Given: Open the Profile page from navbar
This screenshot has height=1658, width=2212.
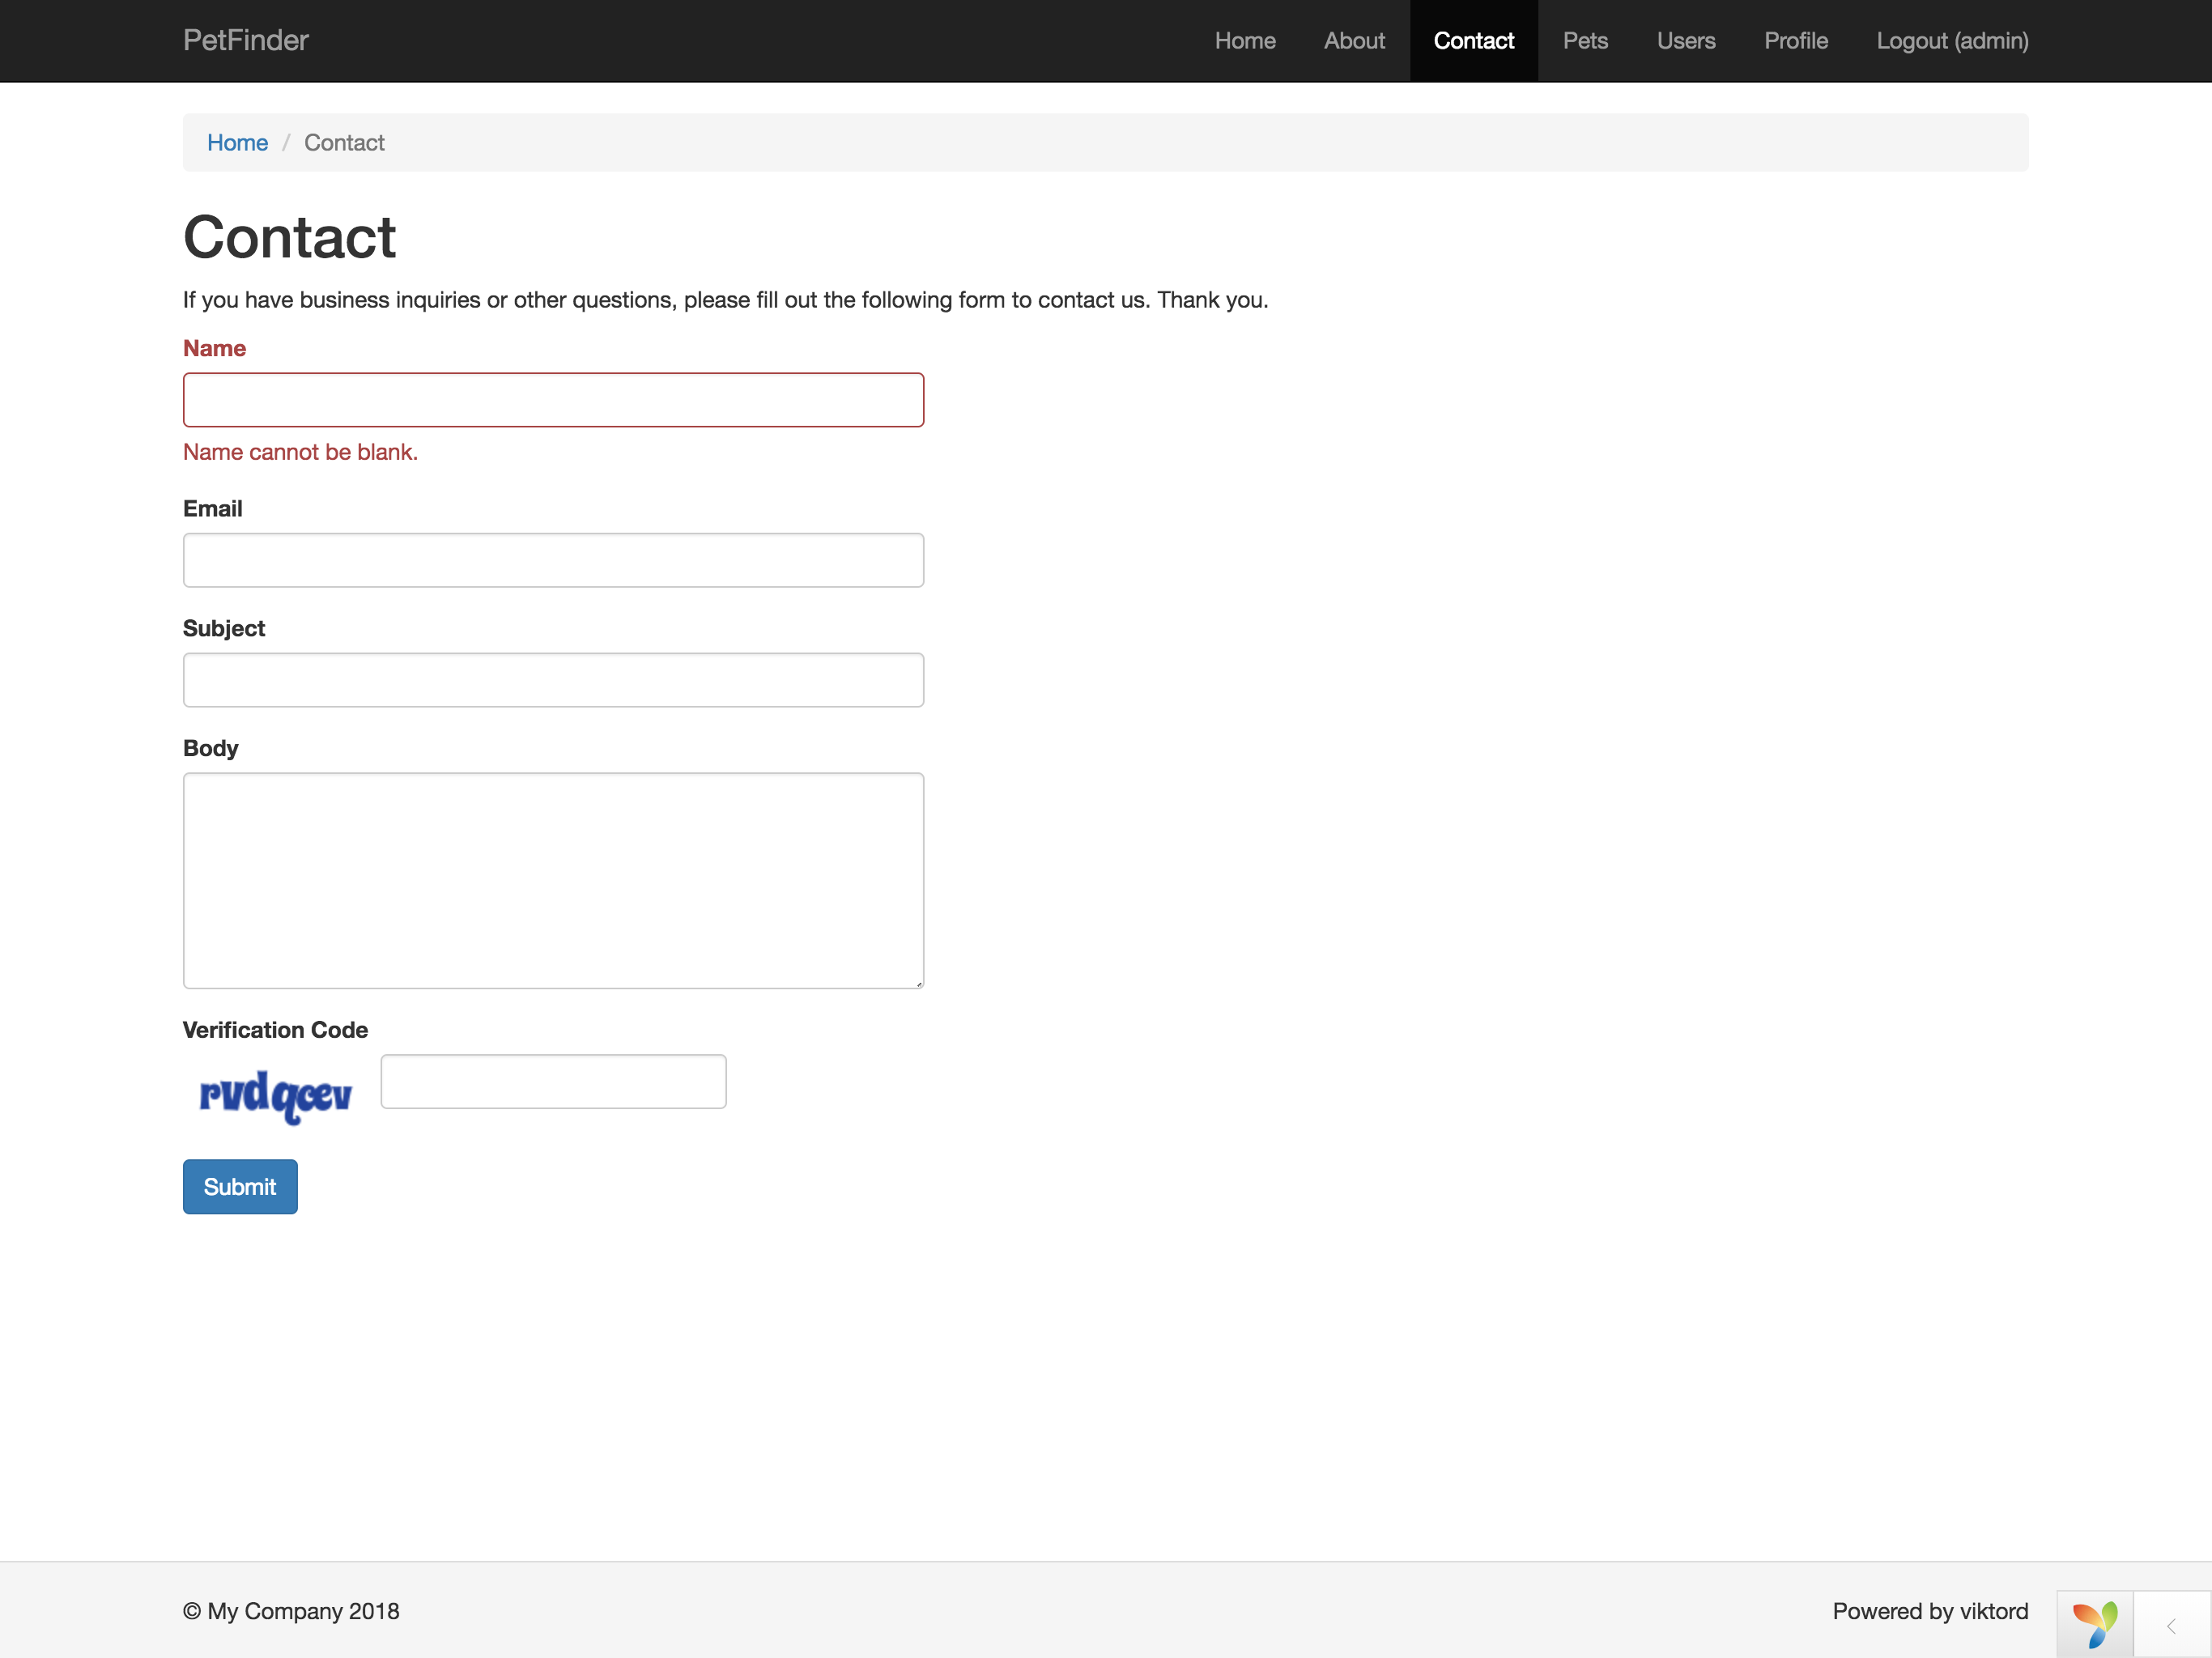Looking at the screenshot, I should pos(1795,41).
